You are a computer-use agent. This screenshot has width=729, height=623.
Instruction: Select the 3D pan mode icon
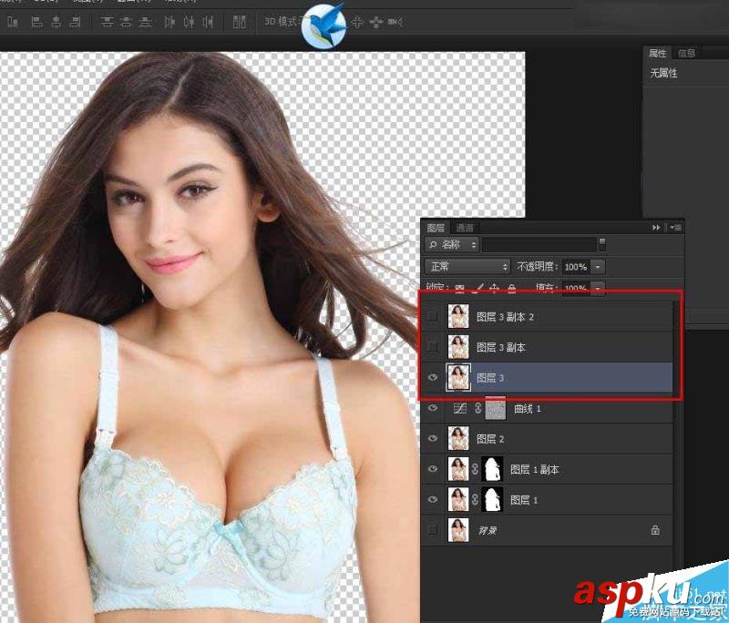(357, 22)
